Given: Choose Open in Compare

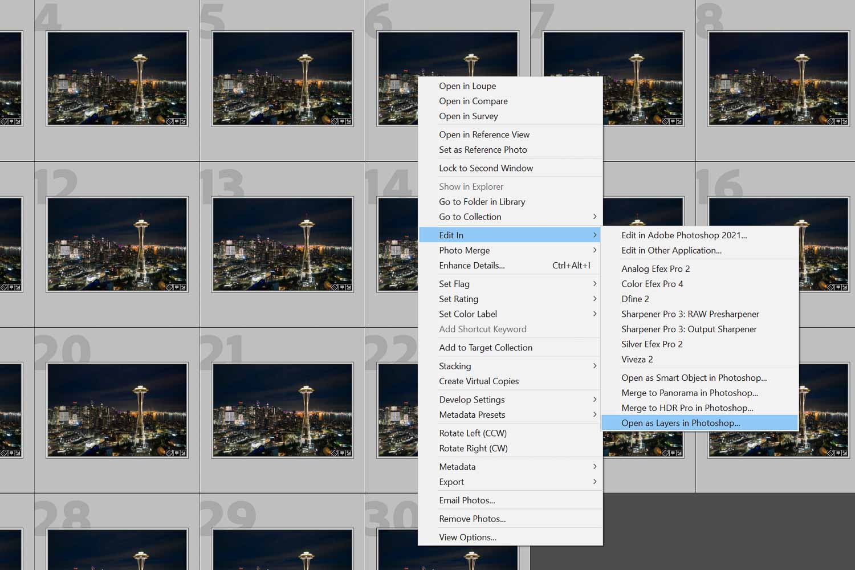Looking at the screenshot, I should point(510,101).
